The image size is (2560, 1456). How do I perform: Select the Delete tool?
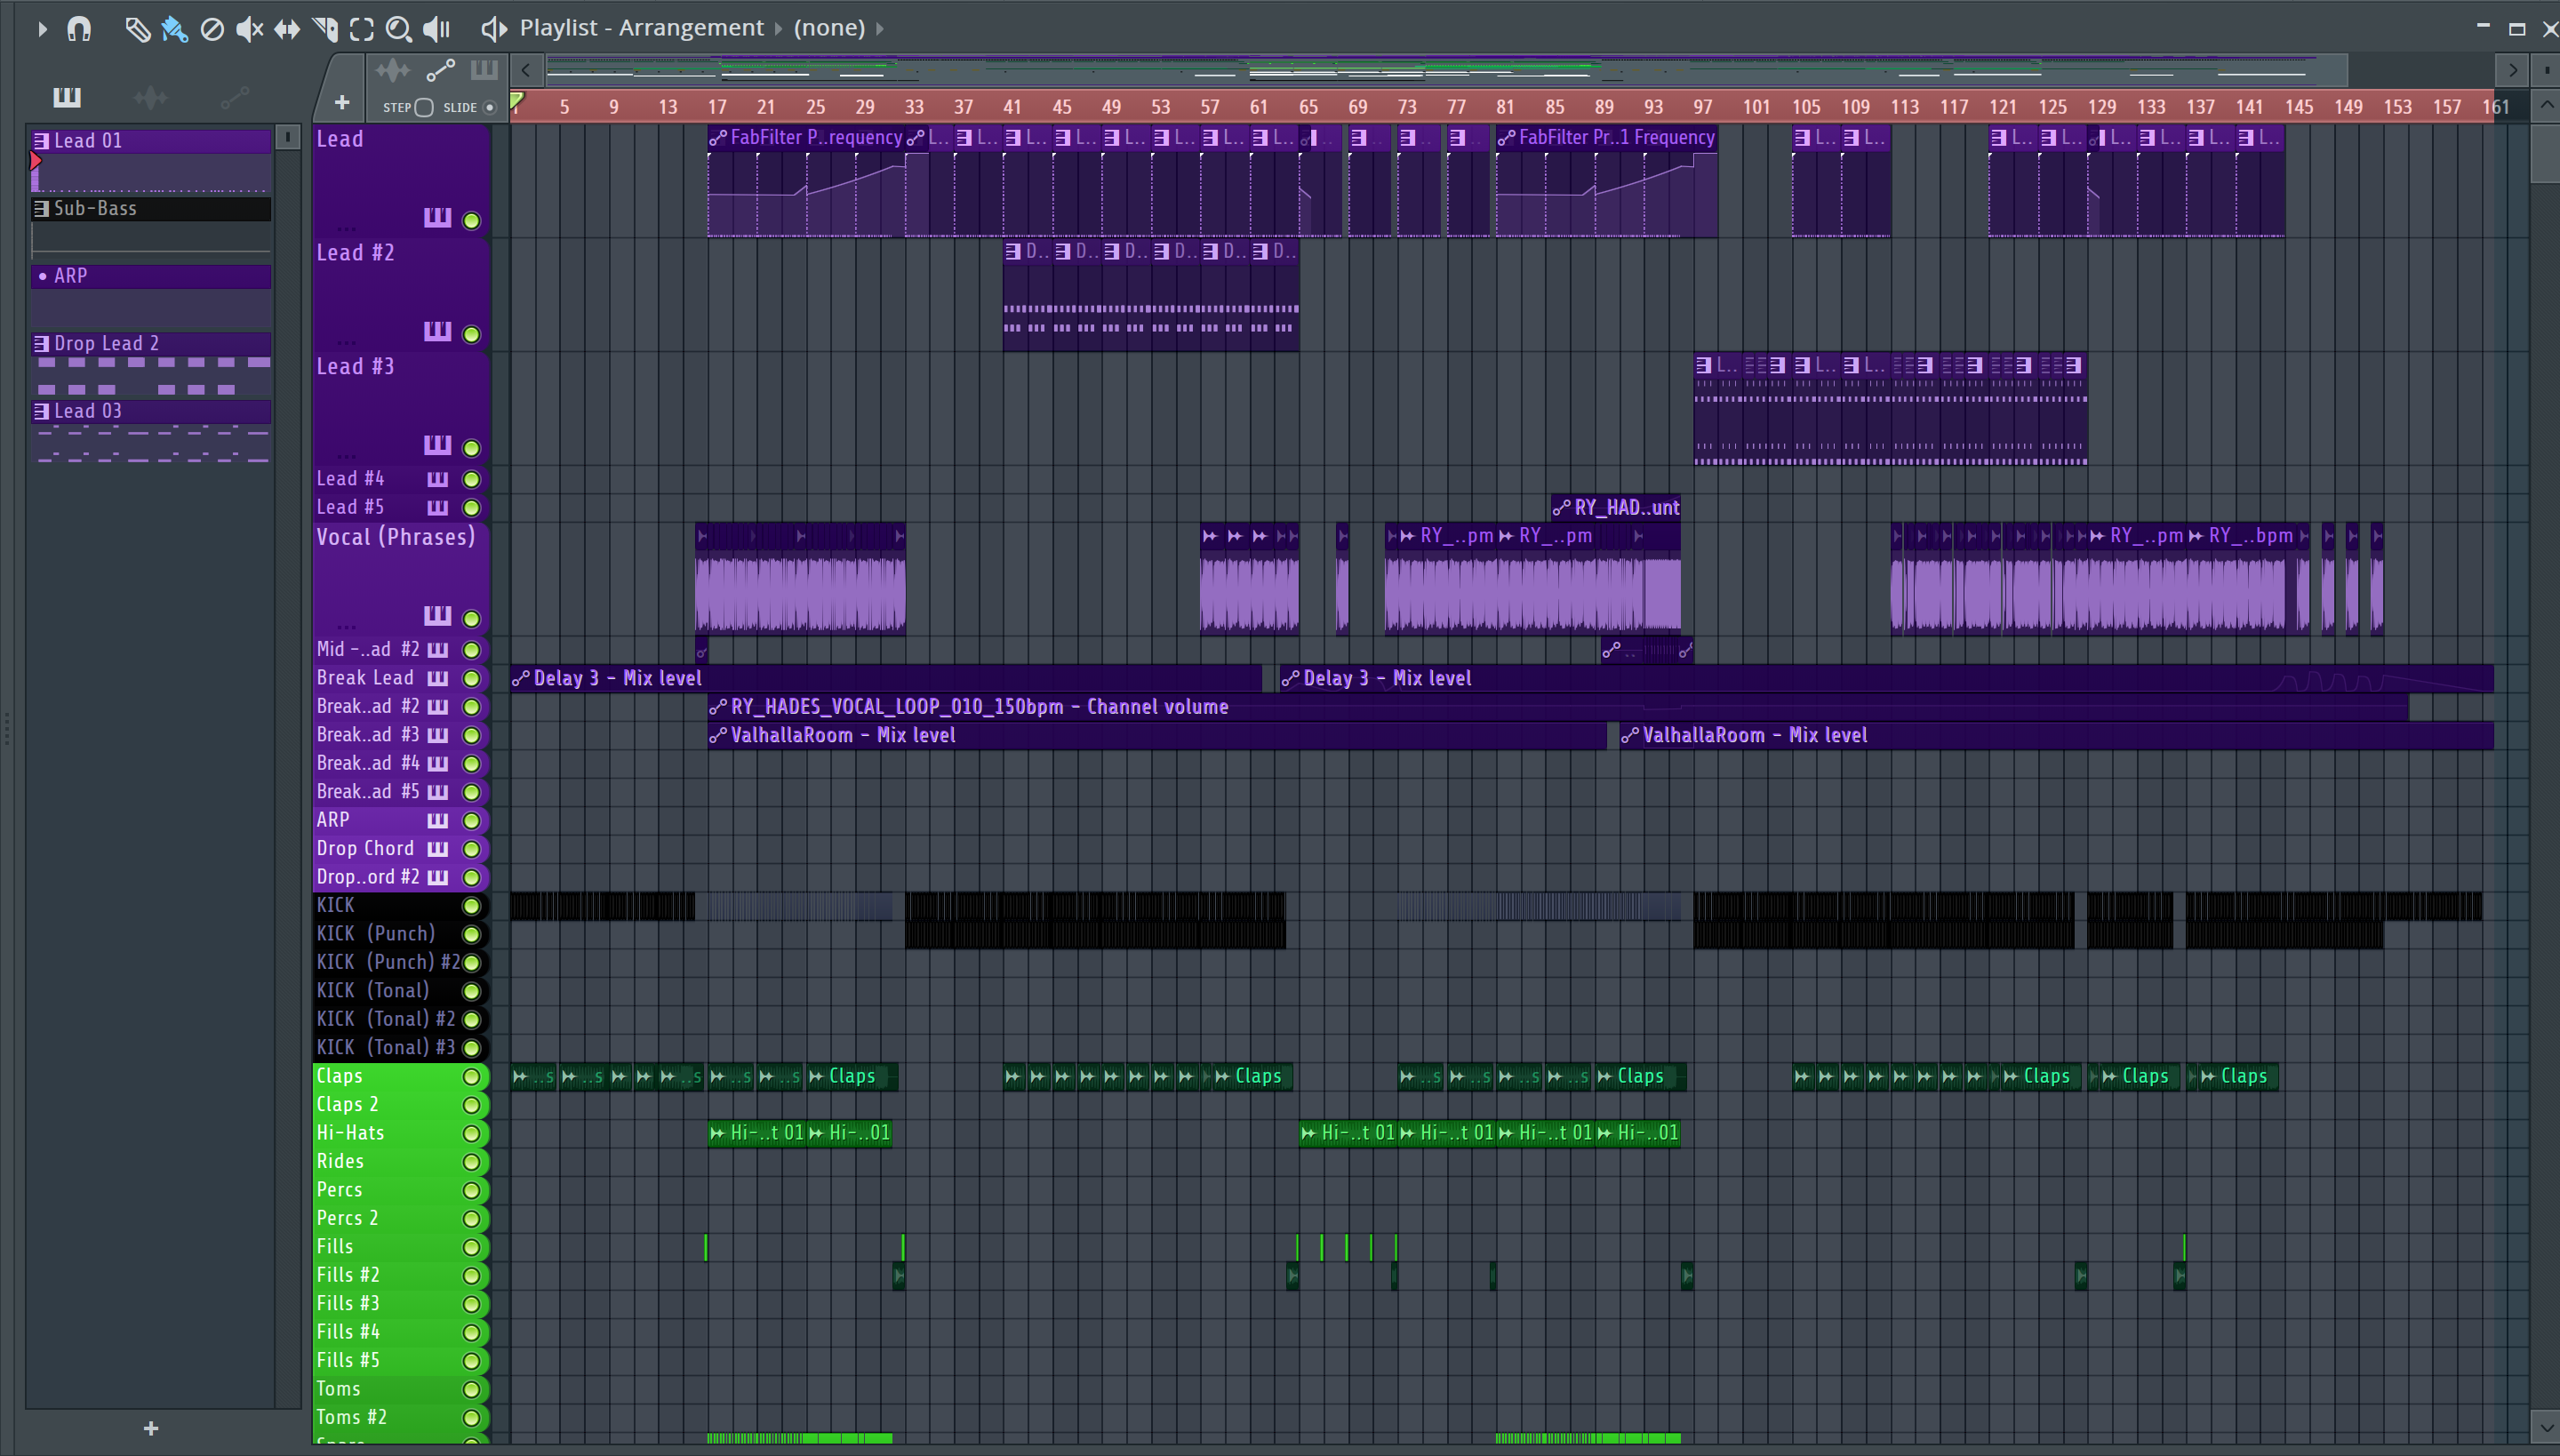click(x=212, y=29)
